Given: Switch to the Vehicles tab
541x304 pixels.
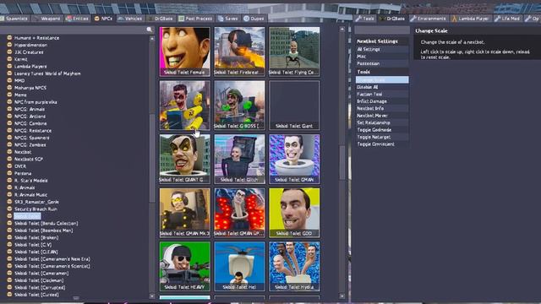Looking at the screenshot, I should [x=130, y=19].
